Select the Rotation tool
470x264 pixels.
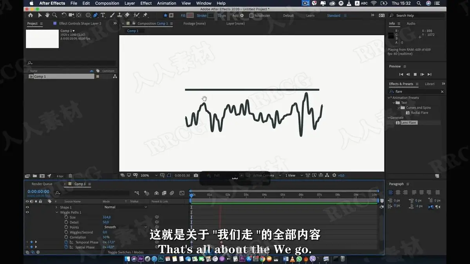click(64, 15)
